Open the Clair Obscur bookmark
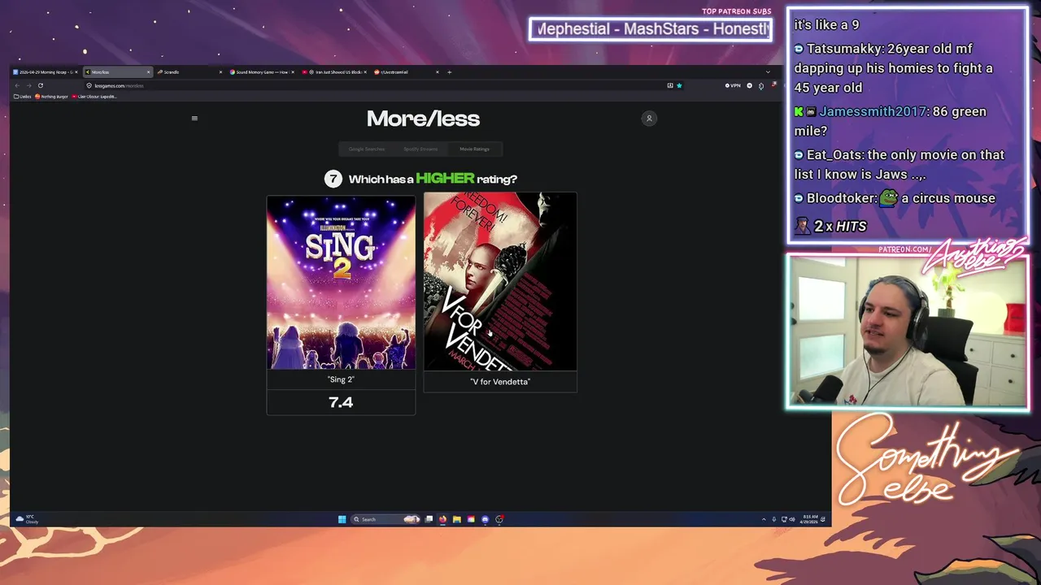The height and width of the screenshot is (585, 1041). (x=94, y=97)
